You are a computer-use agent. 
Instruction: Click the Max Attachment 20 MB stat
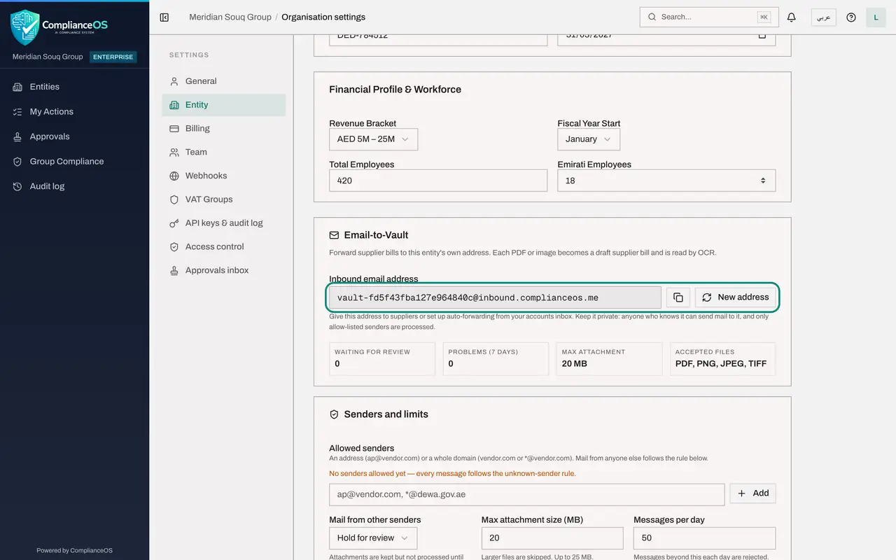point(609,358)
